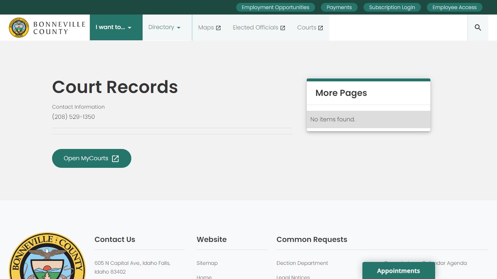Expand the Directory dropdown menu
The height and width of the screenshot is (279, 497).
pyautogui.click(x=167, y=27)
